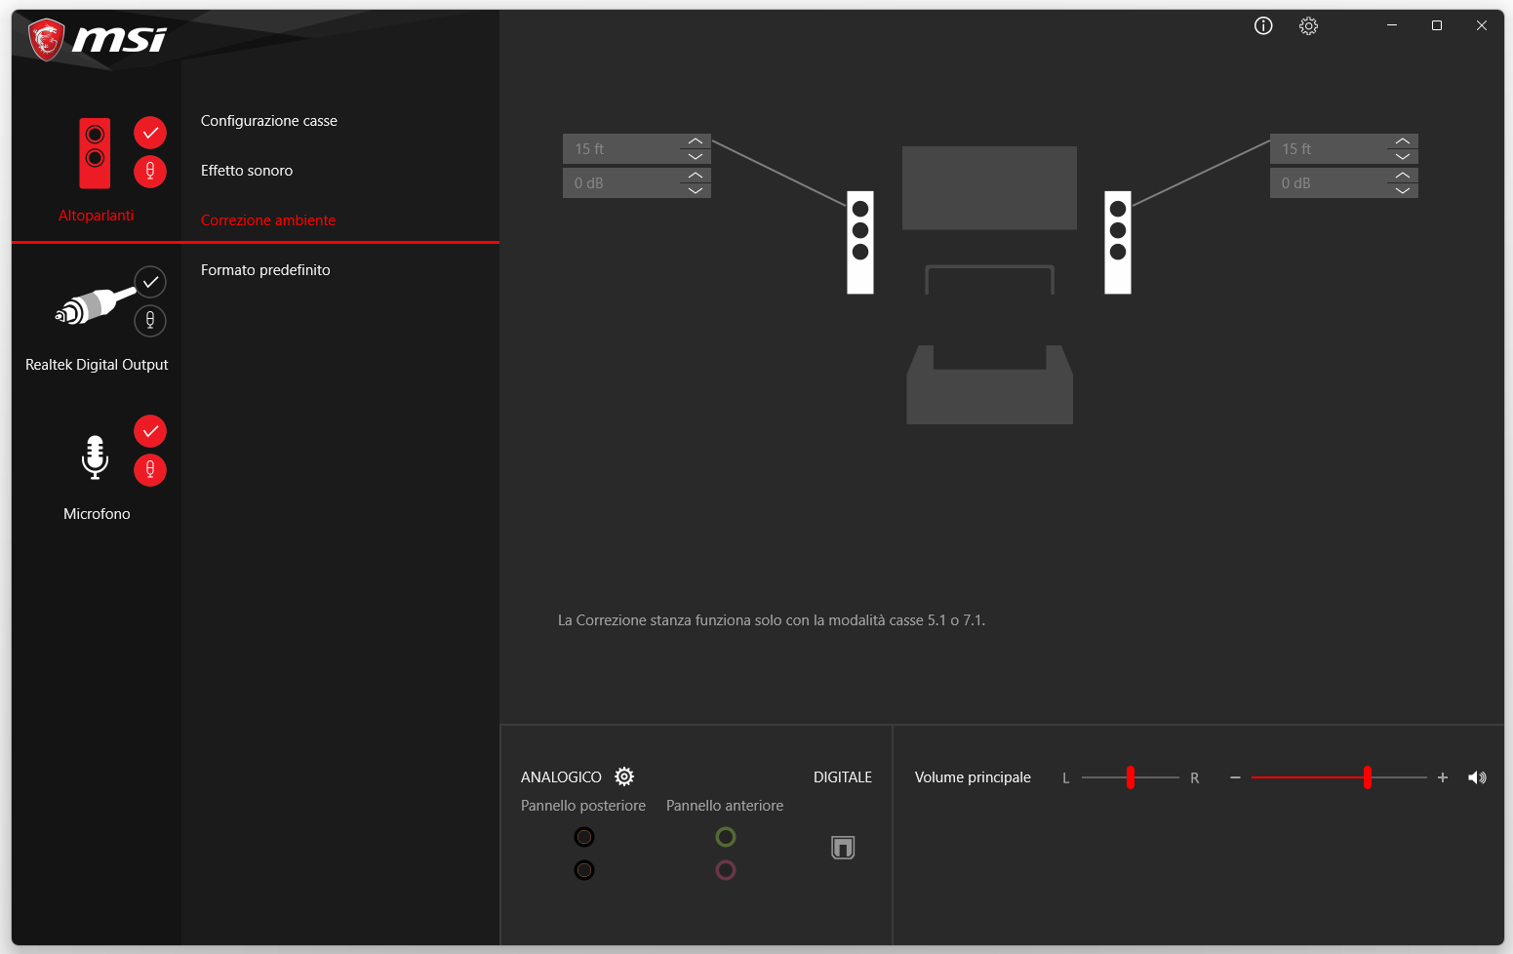The image size is (1513, 954).
Task: Click the right speaker in room diagram
Action: tap(1118, 242)
